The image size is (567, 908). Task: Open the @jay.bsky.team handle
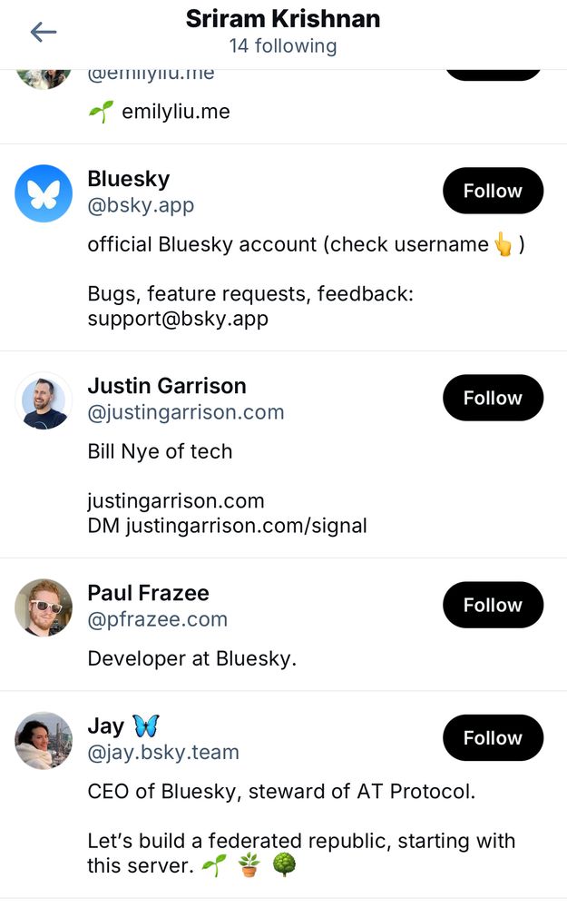tap(163, 754)
